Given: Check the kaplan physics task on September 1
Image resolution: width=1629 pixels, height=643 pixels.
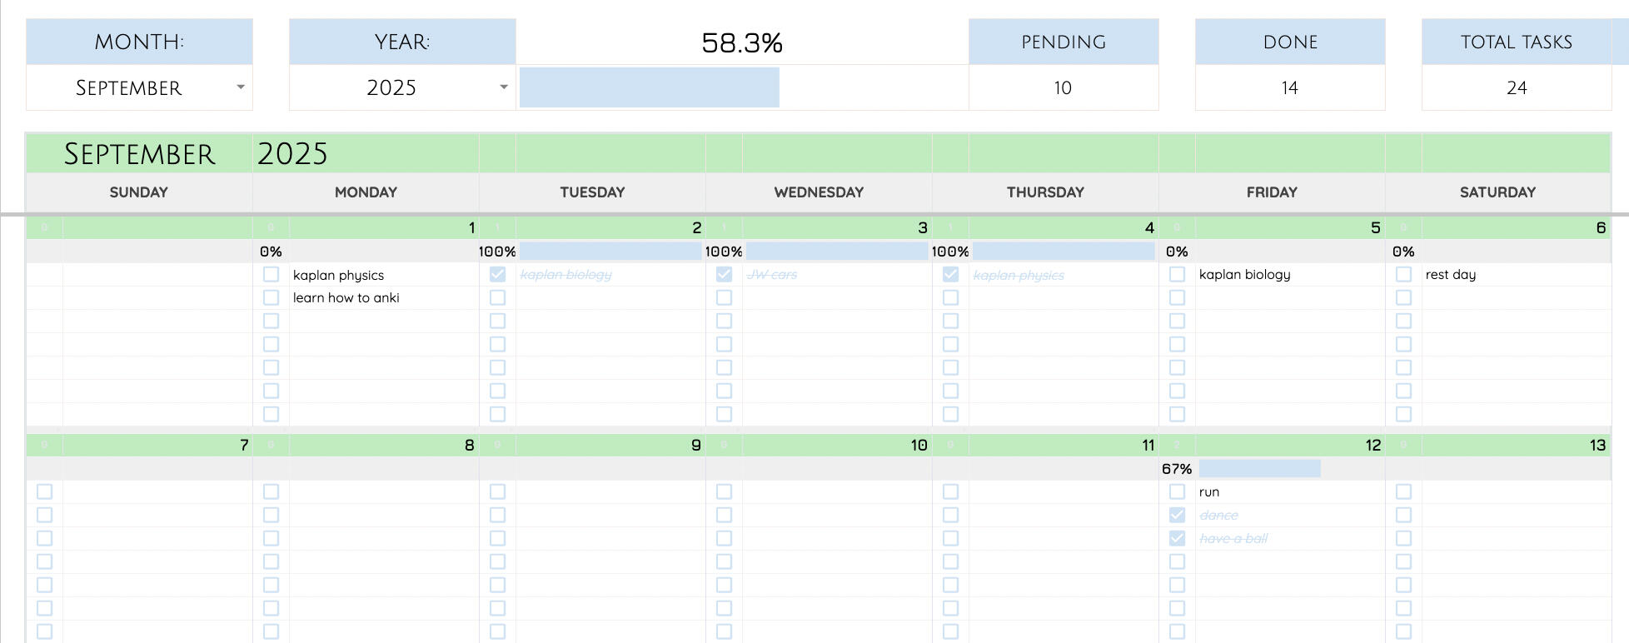Looking at the screenshot, I should 270,274.
